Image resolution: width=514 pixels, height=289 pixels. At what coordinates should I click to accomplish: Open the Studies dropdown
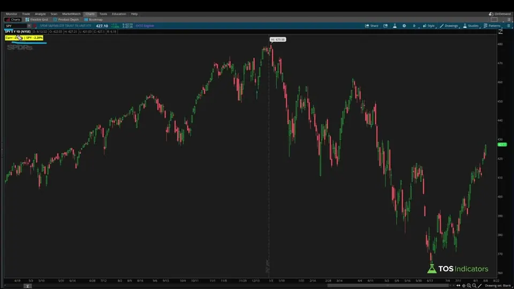(471, 26)
